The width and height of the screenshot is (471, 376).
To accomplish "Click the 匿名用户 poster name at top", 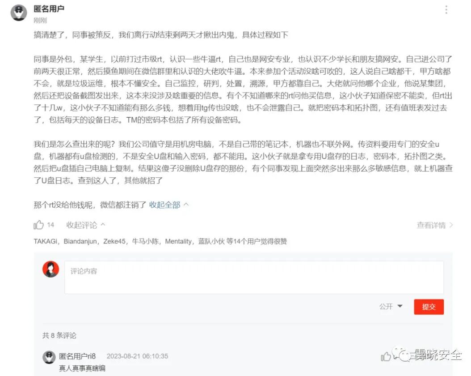I will tap(49, 9).
